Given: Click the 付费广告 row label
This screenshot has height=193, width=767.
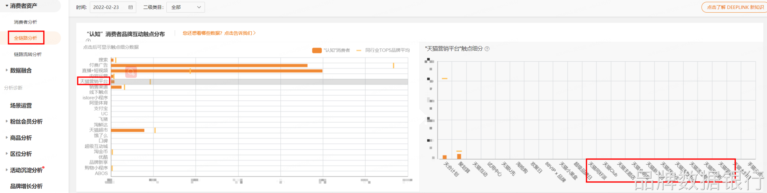Looking at the screenshot, I should tap(99, 65).
